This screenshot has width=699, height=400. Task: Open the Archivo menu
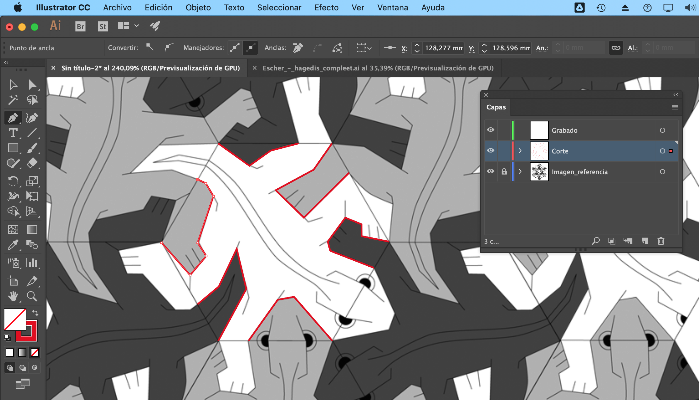118,8
